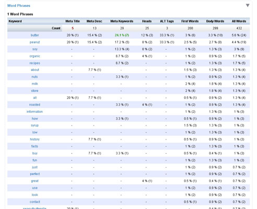Viewport: 257px width, 209px height.
Task: Click the 'low' keyword link
Action: pyautogui.click(x=35, y=132)
